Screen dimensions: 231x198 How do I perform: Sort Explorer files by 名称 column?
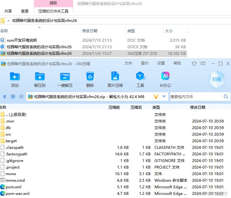(x=4, y=31)
